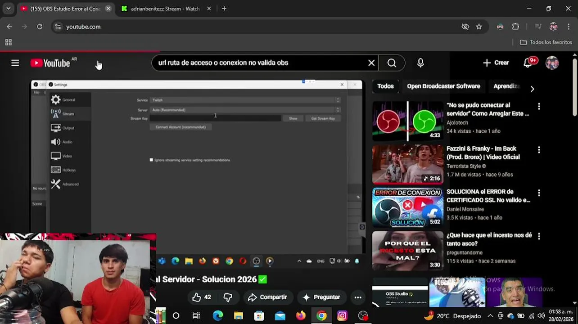Open more actions ellipsis under video
This screenshot has height=324, width=578.
coord(358,297)
